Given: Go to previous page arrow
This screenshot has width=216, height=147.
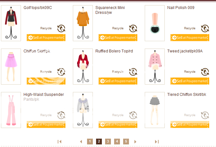Looking at the screenshot, I should coord(81,142).
